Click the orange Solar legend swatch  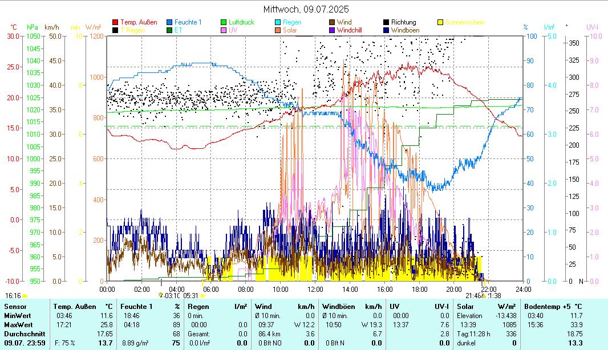[x=278, y=30]
